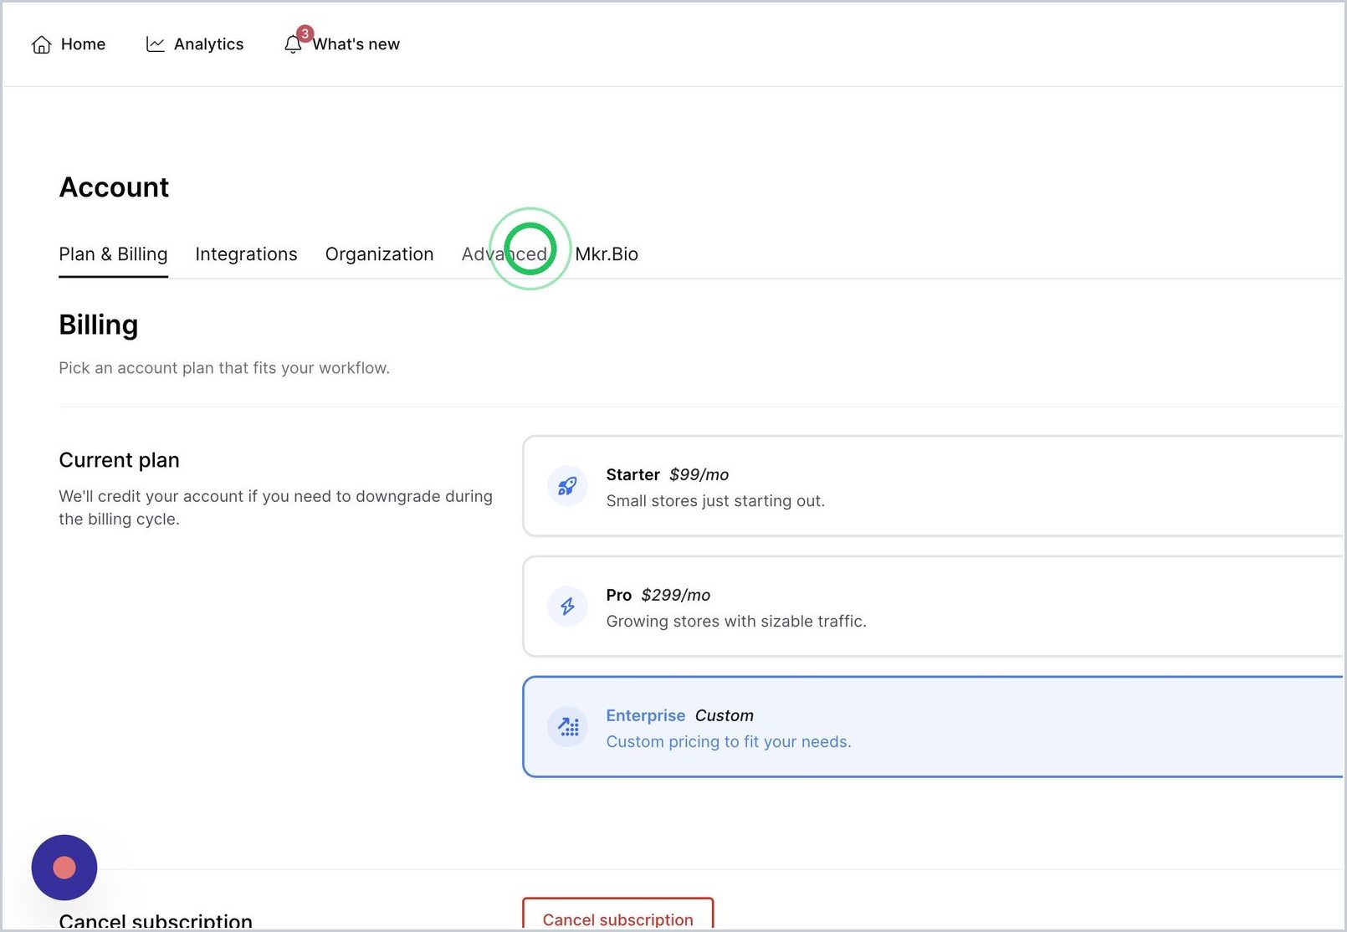Open the Mkr.Bio tab
The height and width of the screenshot is (932, 1347).
(x=607, y=254)
